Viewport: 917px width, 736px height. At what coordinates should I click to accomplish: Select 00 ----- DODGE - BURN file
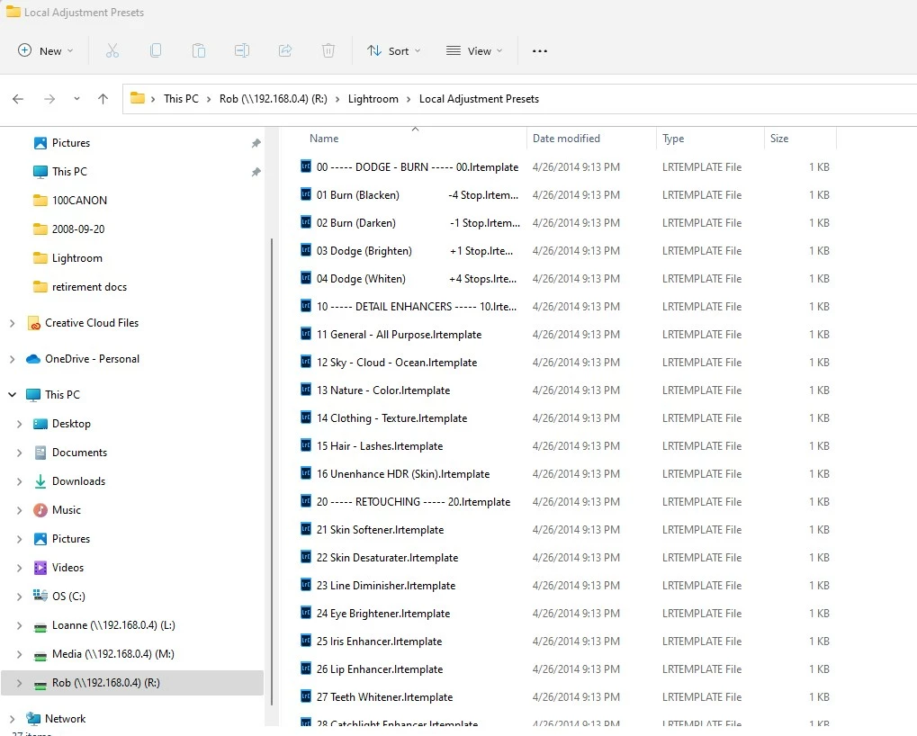[418, 167]
